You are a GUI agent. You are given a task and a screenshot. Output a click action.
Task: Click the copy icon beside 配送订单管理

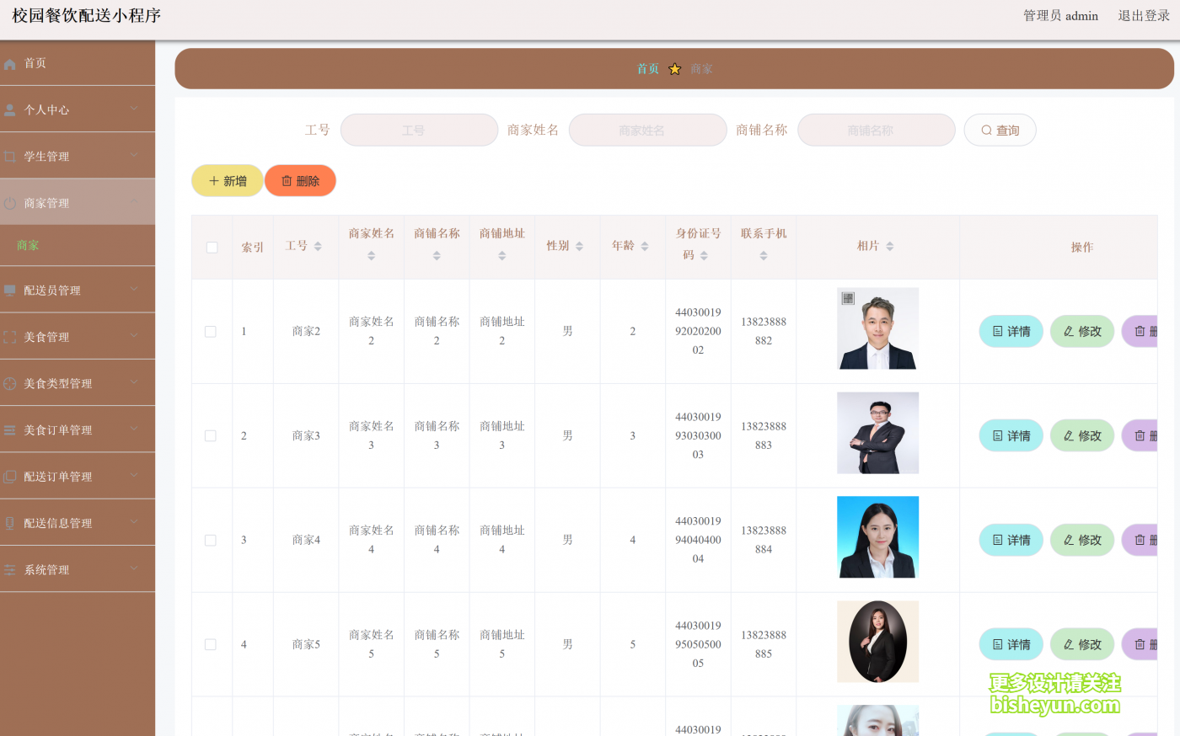tap(10, 477)
